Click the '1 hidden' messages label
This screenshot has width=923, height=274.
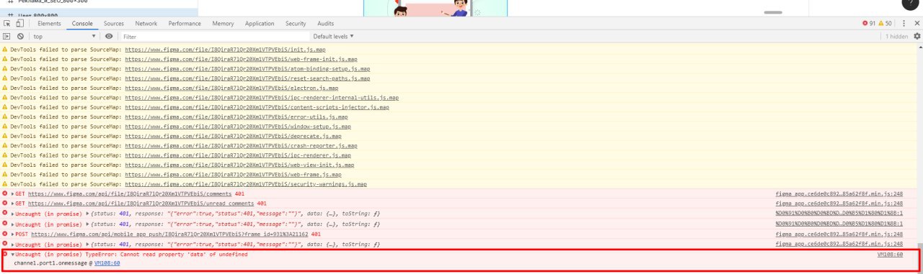coord(896,36)
